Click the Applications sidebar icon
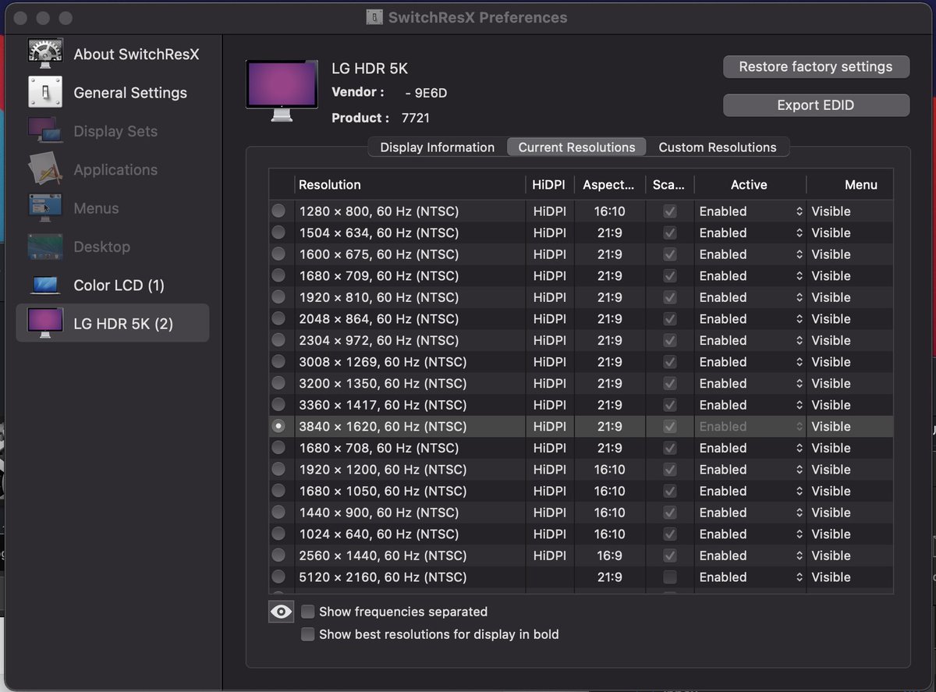This screenshot has height=692, width=936. [44, 169]
